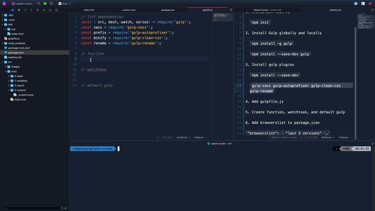Click the red icon at far top right
Screen dimensions: 375x211
(x=370, y=4)
